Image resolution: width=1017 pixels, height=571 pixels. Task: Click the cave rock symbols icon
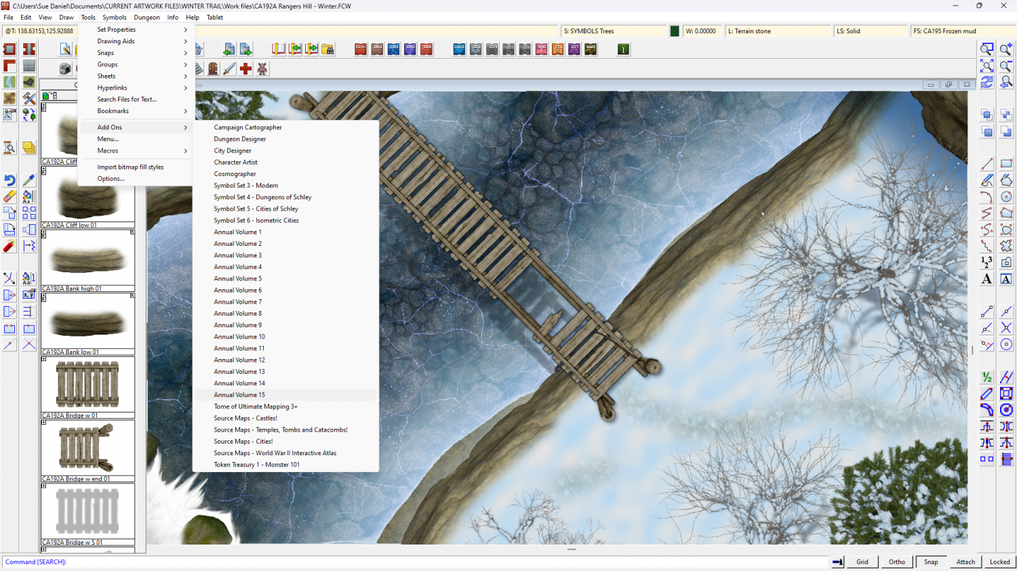tap(65, 68)
